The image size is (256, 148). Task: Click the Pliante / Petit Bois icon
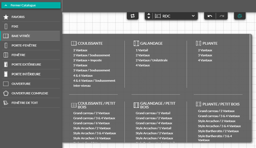(198, 104)
